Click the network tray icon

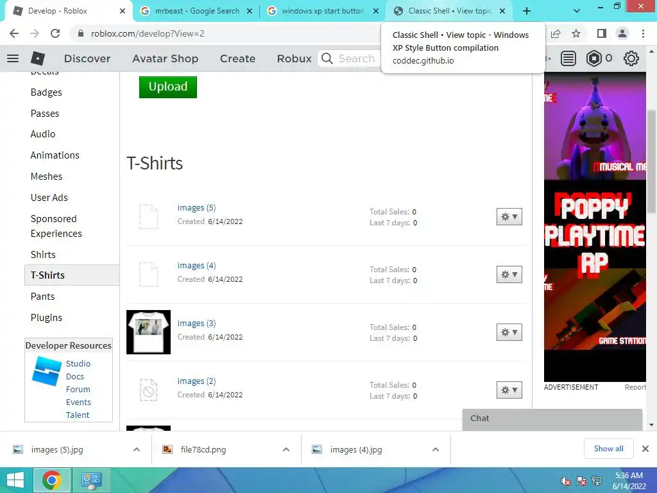click(x=597, y=481)
